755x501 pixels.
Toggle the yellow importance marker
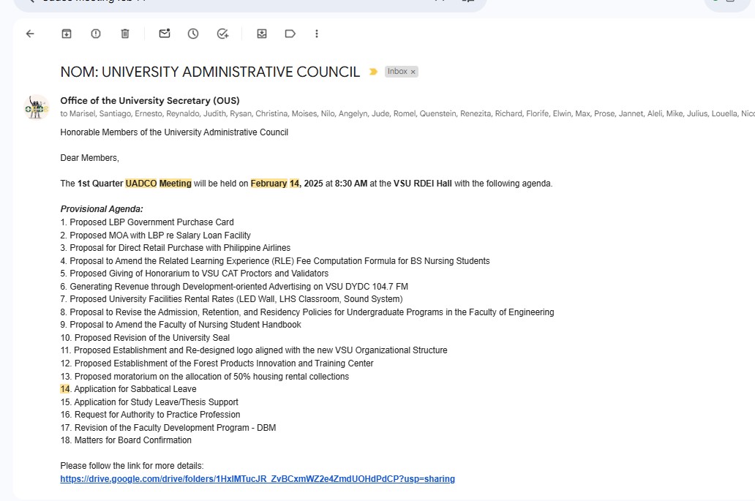tap(373, 72)
